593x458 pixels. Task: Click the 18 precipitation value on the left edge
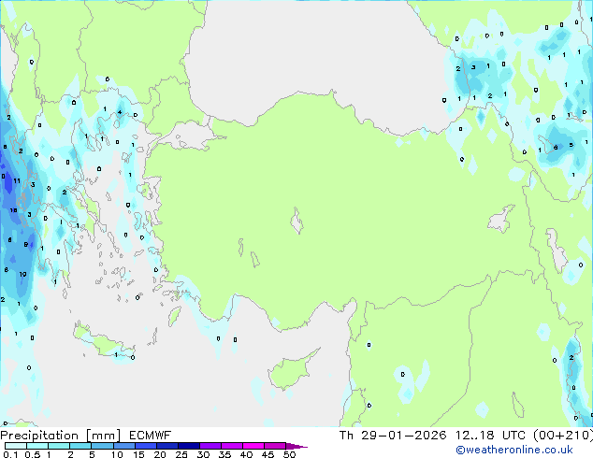13,210
